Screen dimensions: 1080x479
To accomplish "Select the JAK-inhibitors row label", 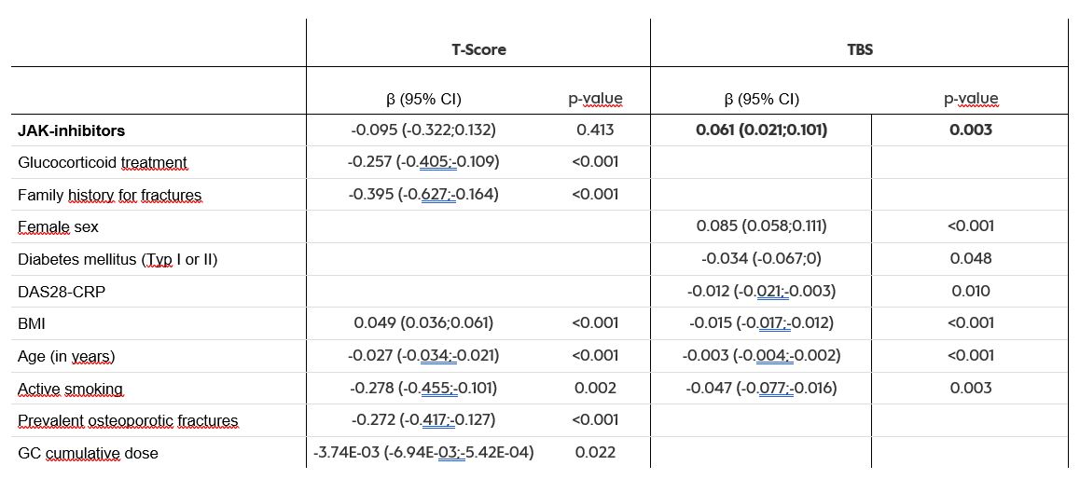I will tap(71, 130).
